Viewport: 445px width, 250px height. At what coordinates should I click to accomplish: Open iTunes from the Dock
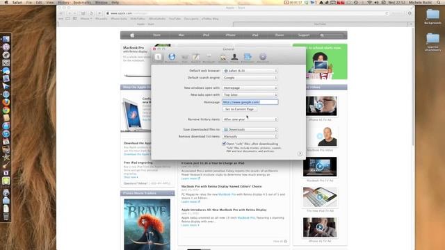pyautogui.click(x=6, y=134)
